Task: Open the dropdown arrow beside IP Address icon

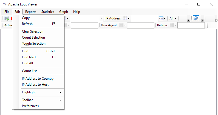Action: [129, 18]
